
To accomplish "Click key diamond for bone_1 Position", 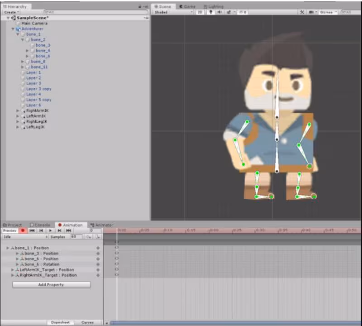I will click(98, 248).
